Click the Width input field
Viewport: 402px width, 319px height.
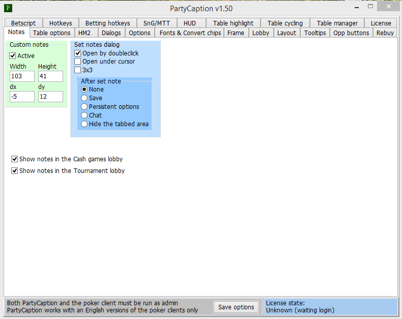coord(22,76)
